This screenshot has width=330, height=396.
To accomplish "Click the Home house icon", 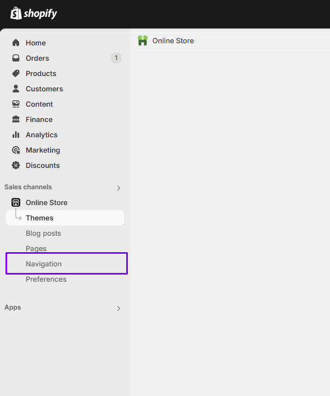I will [x=16, y=43].
